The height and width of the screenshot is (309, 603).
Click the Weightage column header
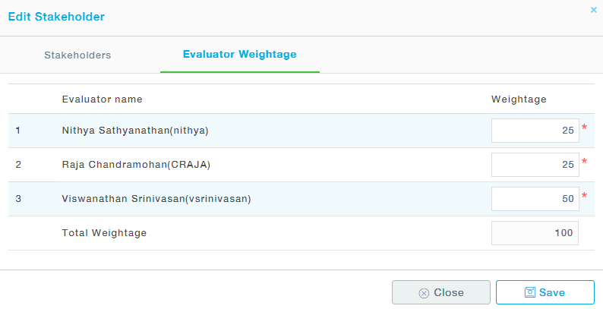coord(519,99)
